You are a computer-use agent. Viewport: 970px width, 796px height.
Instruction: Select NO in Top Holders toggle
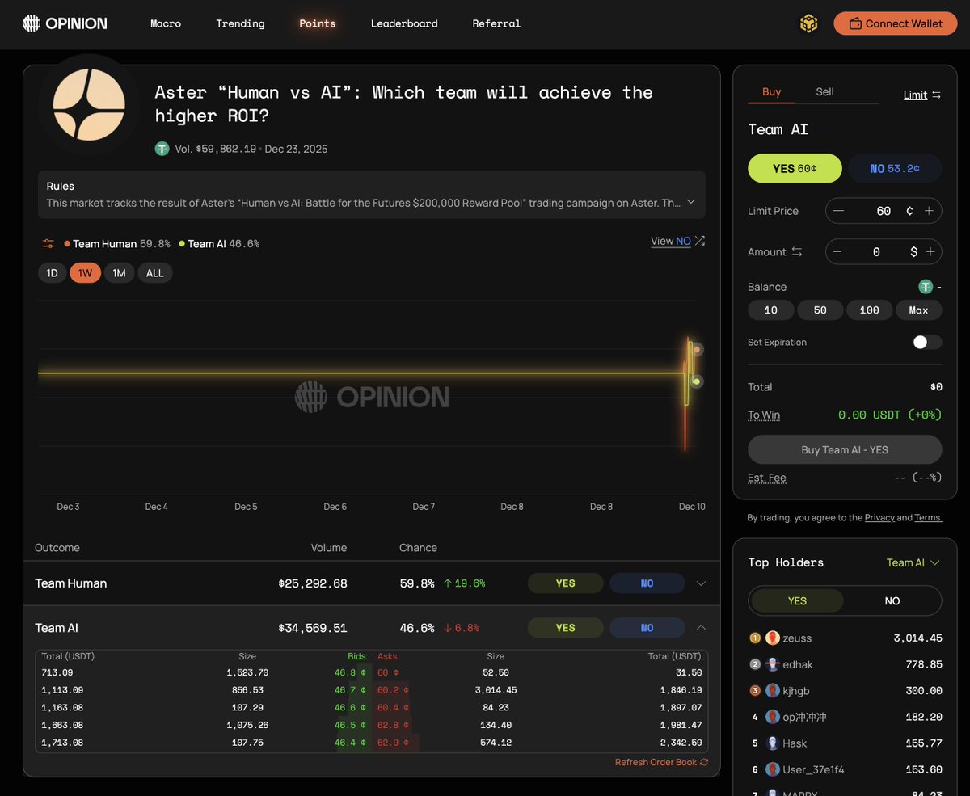(892, 600)
